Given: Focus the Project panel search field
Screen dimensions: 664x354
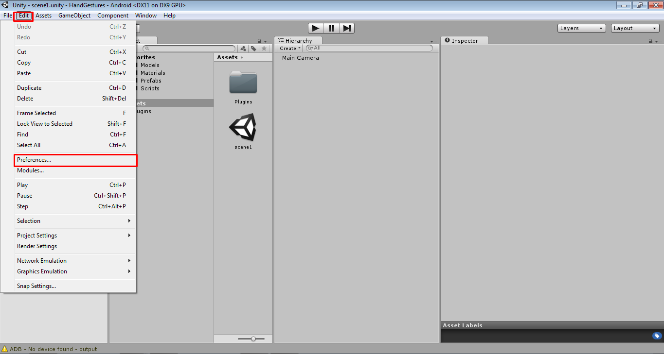Looking at the screenshot, I should [189, 49].
